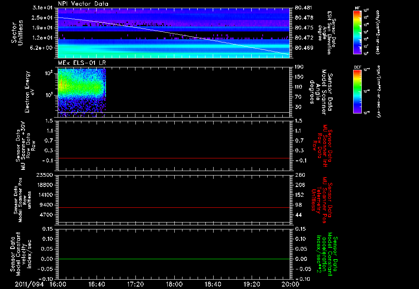The image size is (419, 289).
Task: Select the 18:00 time tick label
Action: tap(174, 284)
